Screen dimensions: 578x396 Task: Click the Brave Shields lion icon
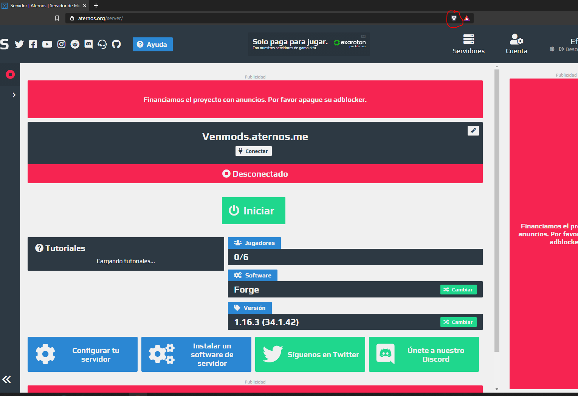(x=454, y=18)
